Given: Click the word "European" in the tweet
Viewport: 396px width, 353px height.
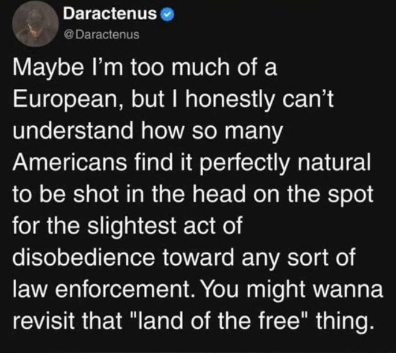Looking at the screenshot, I should pos(62,102).
